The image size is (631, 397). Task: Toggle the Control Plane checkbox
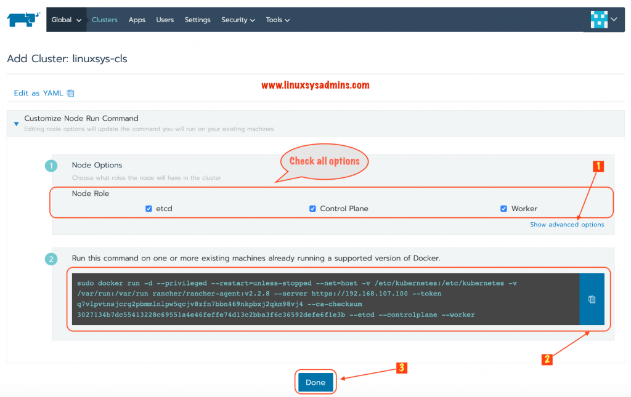point(312,209)
